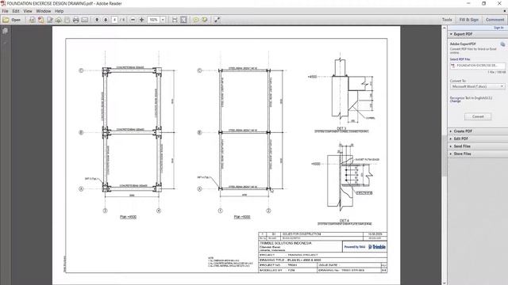
Task: Click the Print icon in toolbar
Action: click(x=76, y=20)
